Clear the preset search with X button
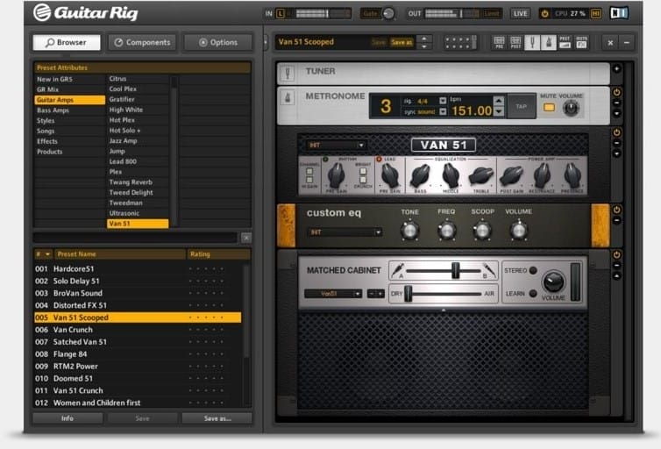This screenshot has width=661, height=449. 246,238
